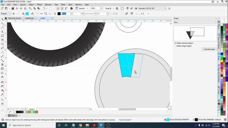Activate the Text tool (A icon)
Image resolution: width=228 pixels, height=128 pixels.
pyautogui.click(x=2, y=77)
